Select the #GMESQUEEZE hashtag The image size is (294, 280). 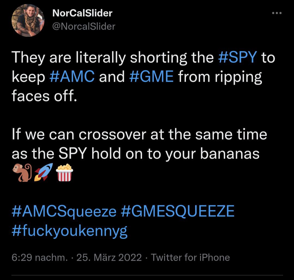[177, 211]
